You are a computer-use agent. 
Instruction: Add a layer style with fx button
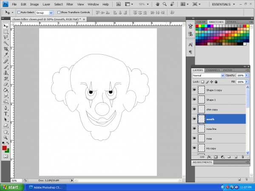coord(209,157)
